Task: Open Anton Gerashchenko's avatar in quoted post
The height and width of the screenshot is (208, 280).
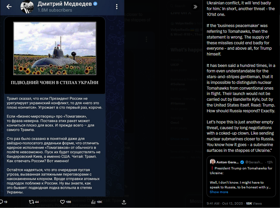Action: [212, 162]
